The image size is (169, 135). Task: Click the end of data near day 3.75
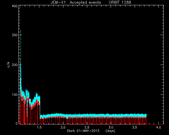pos(146,119)
